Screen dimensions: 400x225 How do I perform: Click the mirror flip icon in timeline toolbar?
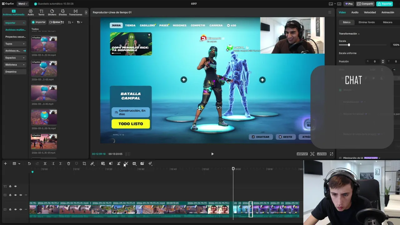(x=92, y=163)
